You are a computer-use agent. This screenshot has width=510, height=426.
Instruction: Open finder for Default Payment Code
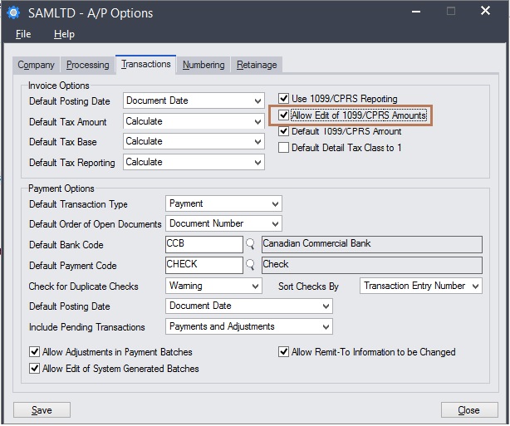(x=250, y=265)
